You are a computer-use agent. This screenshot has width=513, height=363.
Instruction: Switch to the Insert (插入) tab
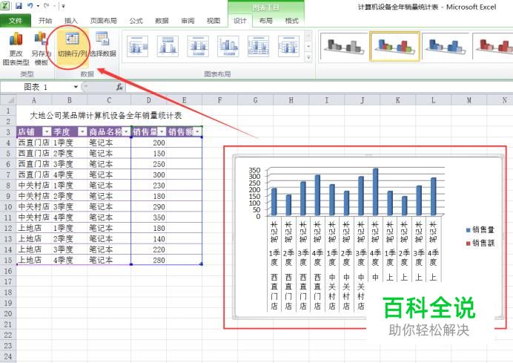coord(70,21)
